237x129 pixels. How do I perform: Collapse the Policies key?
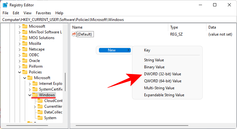click(19, 72)
